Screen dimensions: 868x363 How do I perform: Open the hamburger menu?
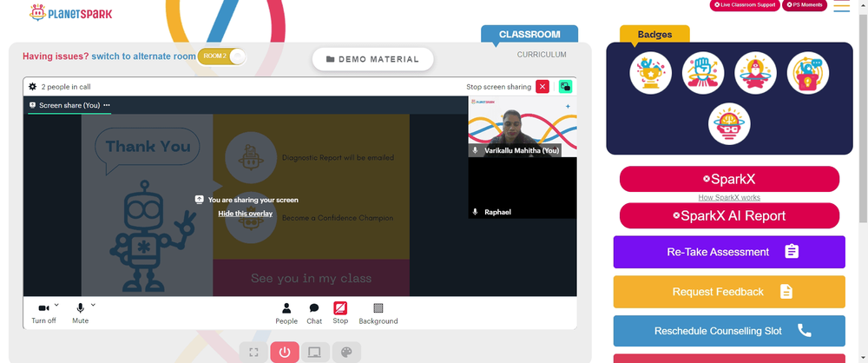pyautogui.click(x=841, y=5)
